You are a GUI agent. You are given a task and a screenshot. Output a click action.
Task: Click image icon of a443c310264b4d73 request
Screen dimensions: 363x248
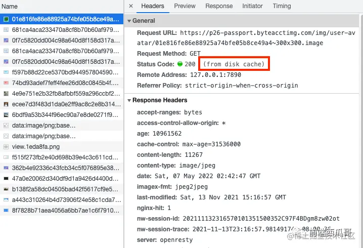6,200
